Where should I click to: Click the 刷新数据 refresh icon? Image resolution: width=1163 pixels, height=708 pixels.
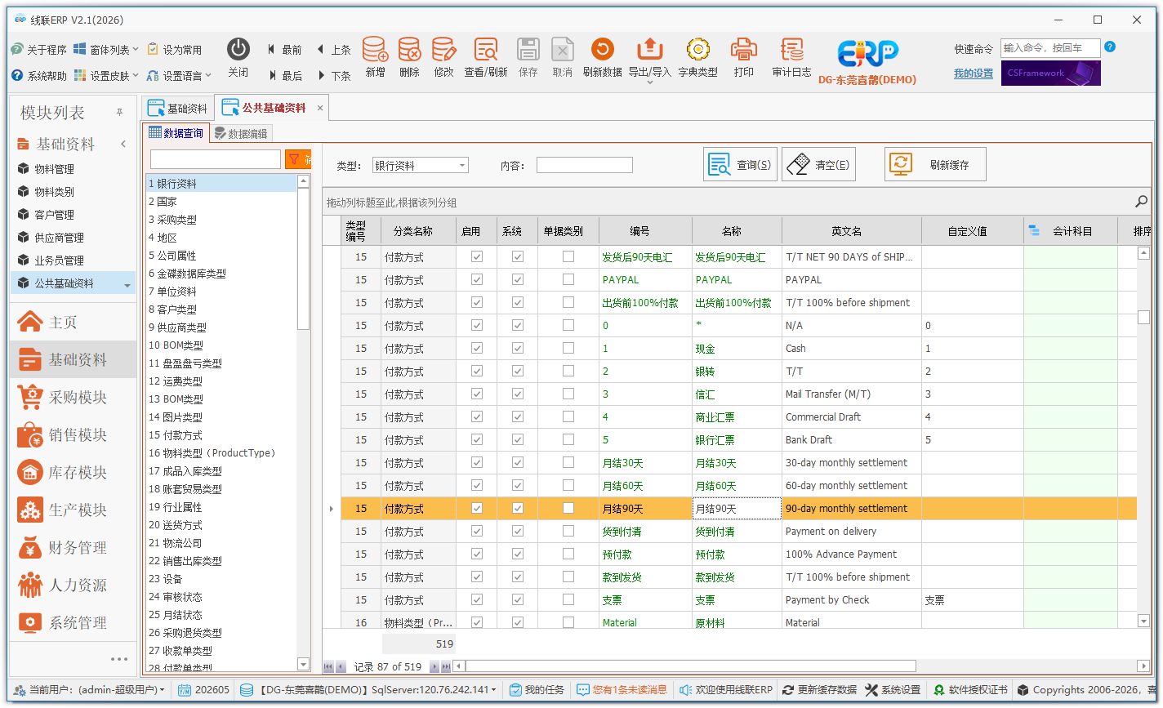(602, 49)
